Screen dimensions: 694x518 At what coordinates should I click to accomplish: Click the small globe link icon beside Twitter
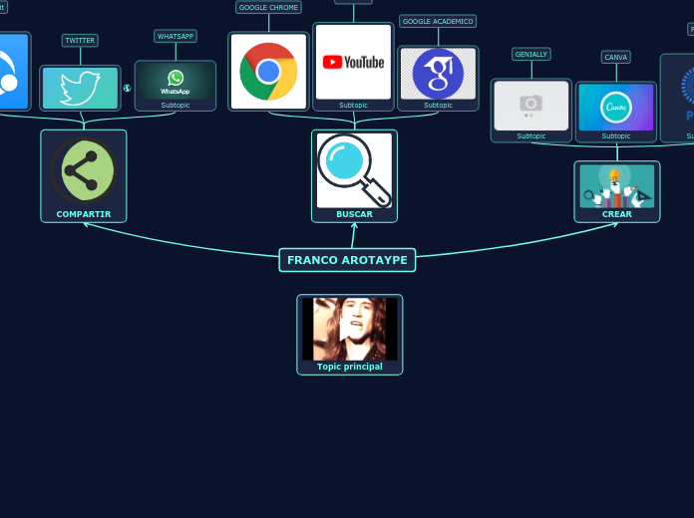pos(127,88)
